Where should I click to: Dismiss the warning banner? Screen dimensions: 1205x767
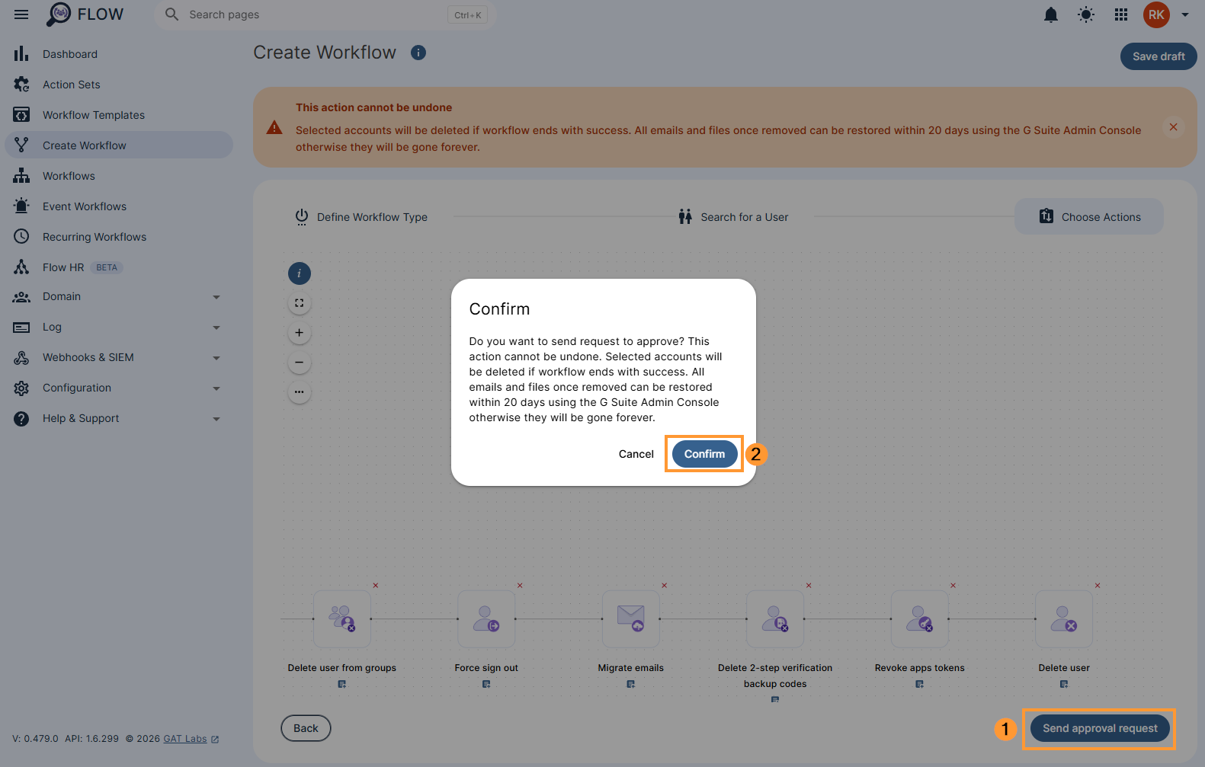(x=1174, y=127)
